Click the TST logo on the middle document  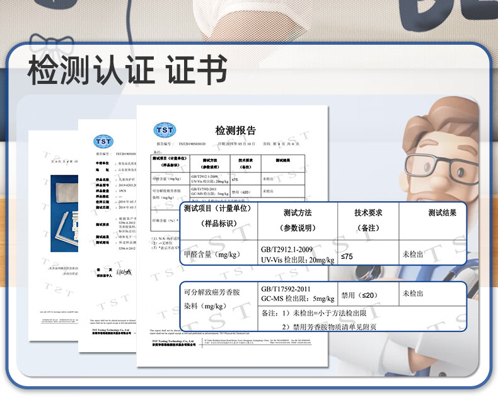[x=103, y=141]
